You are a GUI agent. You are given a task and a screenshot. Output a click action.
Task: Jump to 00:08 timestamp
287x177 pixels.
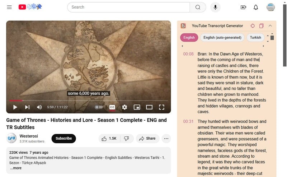(x=188, y=54)
